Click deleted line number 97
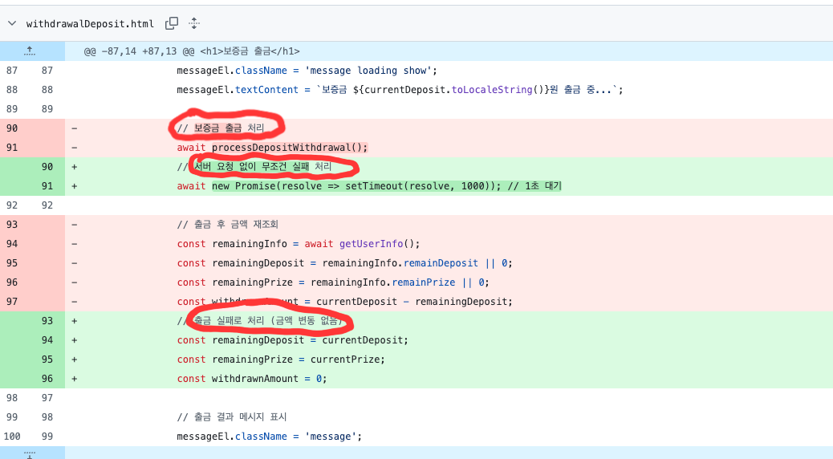The width and height of the screenshot is (833, 459). pyautogui.click(x=12, y=301)
